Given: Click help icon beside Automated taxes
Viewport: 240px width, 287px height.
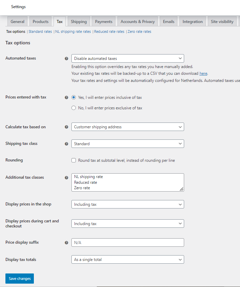Looking at the screenshot, I should pos(66,59).
